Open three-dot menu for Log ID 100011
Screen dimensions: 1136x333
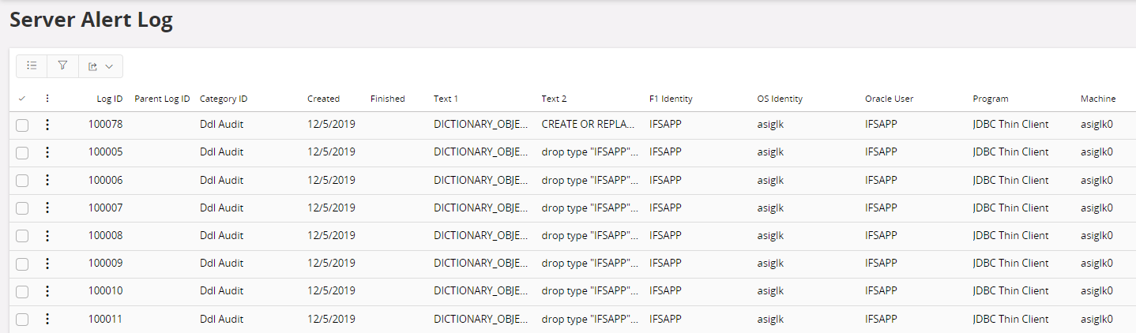(47, 320)
